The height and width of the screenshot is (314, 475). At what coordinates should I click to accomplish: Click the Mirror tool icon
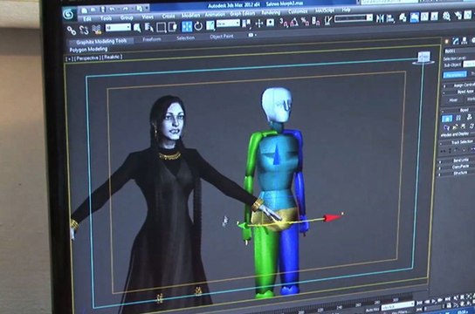[380, 18]
